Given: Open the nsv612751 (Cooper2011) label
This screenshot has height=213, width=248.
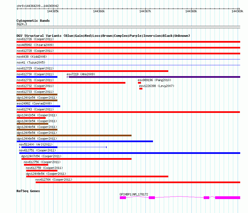Looking at the screenshot, I should pyautogui.click(x=37, y=150).
